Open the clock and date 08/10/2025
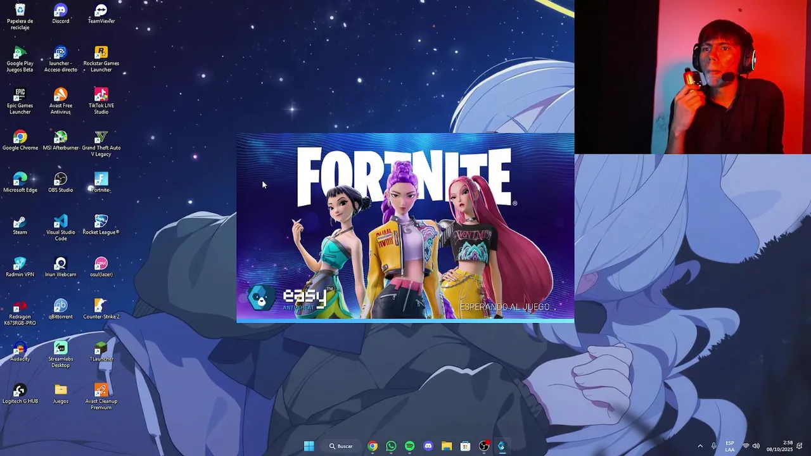The height and width of the screenshot is (456, 811). click(x=779, y=446)
